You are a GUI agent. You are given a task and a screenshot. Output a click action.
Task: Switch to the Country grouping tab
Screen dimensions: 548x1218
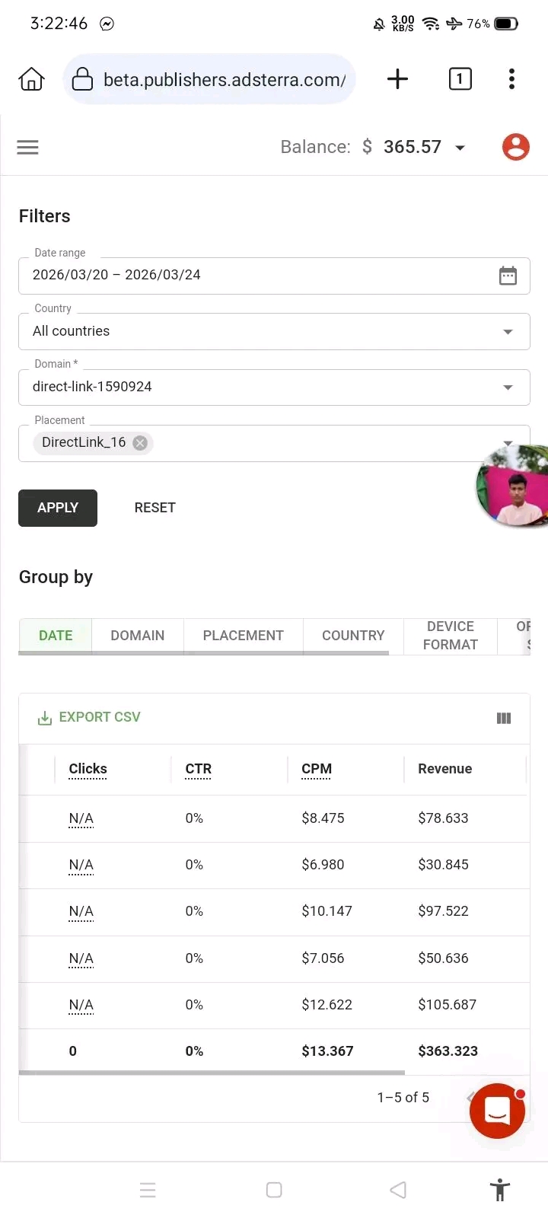pyautogui.click(x=353, y=636)
